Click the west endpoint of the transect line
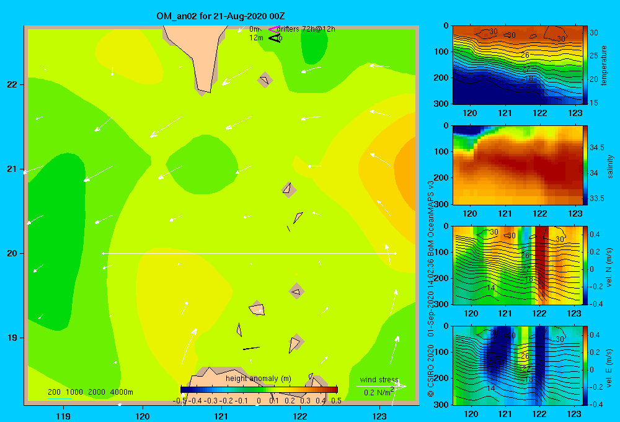 coord(103,253)
